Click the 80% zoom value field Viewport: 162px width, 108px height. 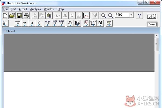point(122,15)
